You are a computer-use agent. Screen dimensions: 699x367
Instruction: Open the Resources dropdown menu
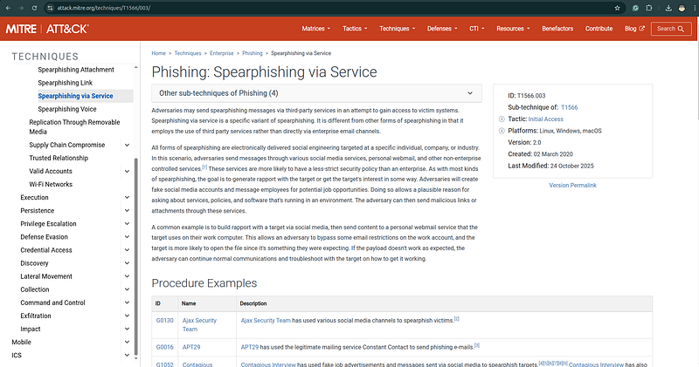pos(513,29)
